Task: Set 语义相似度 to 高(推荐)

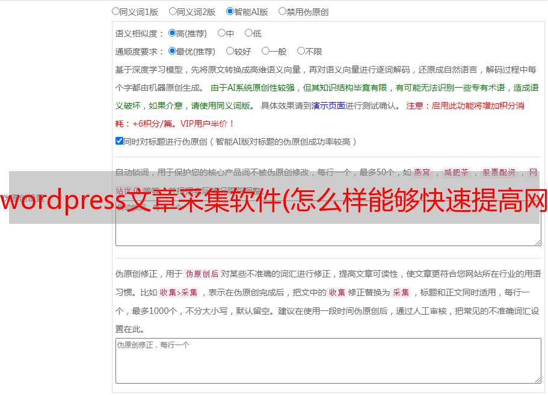Action: point(172,33)
